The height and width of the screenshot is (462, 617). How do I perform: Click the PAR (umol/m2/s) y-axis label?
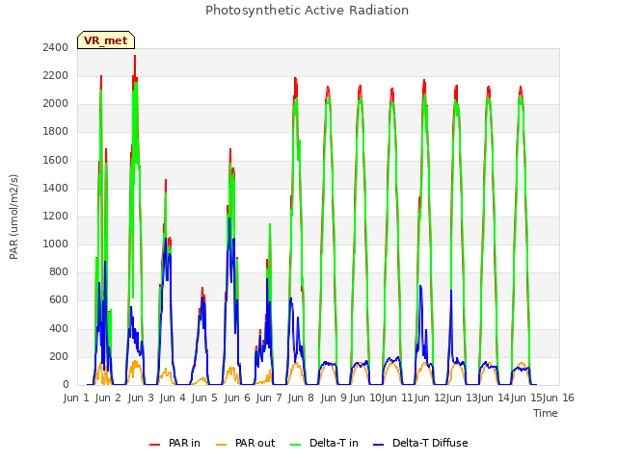coord(13,217)
